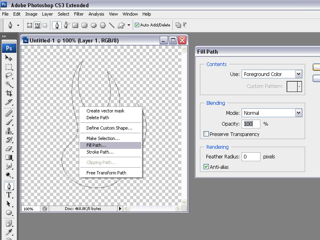
Task: Open the Pen tool preset picker arrow
Action: (18, 25)
